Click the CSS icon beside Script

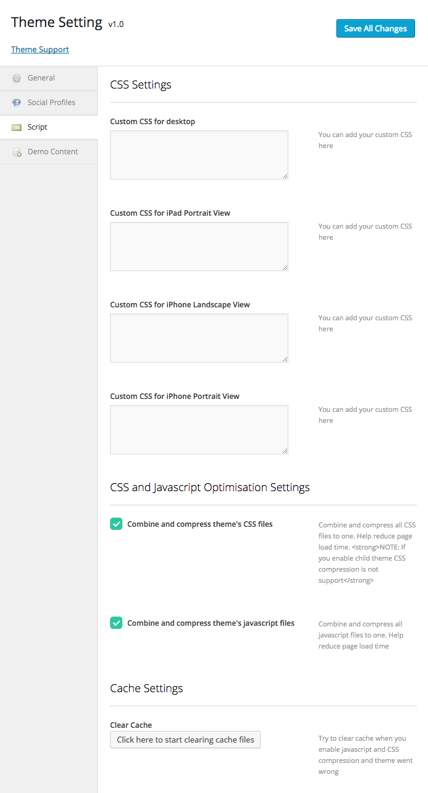click(x=17, y=127)
